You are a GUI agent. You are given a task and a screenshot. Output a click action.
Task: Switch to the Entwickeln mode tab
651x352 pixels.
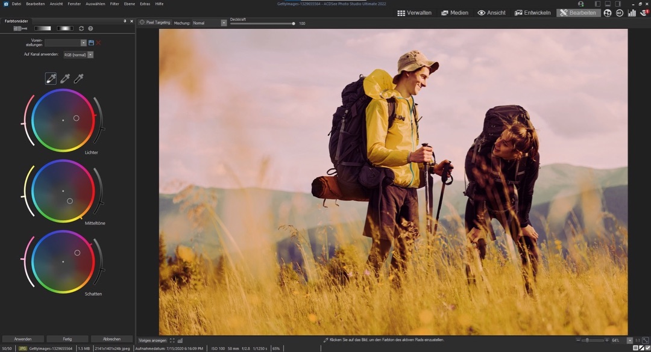pyautogui.click(x=532, y=13)
